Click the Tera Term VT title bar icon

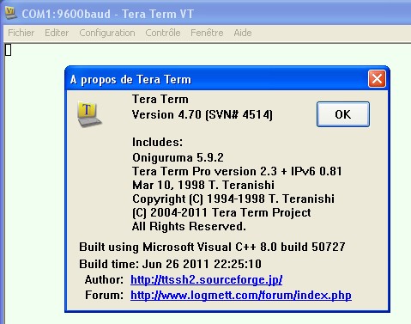pyautogui.click(x=10, y=13)
